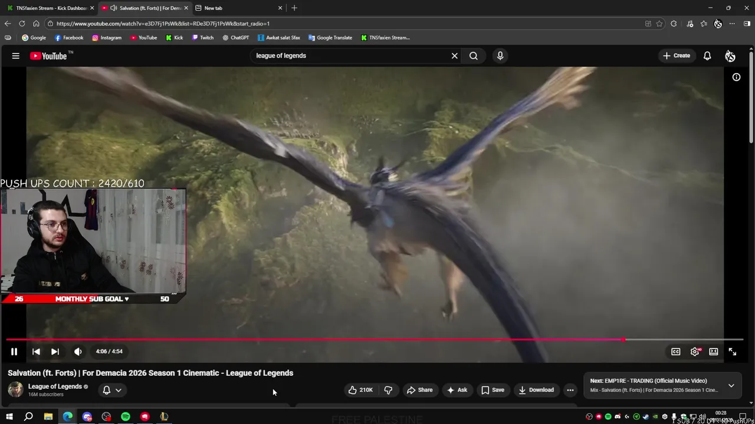Pause the video
This screenshot has width=755, height=424.
(14, 352)
